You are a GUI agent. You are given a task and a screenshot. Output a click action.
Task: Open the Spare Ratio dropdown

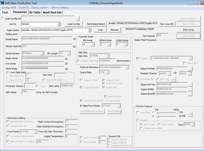tap(107, 72)
